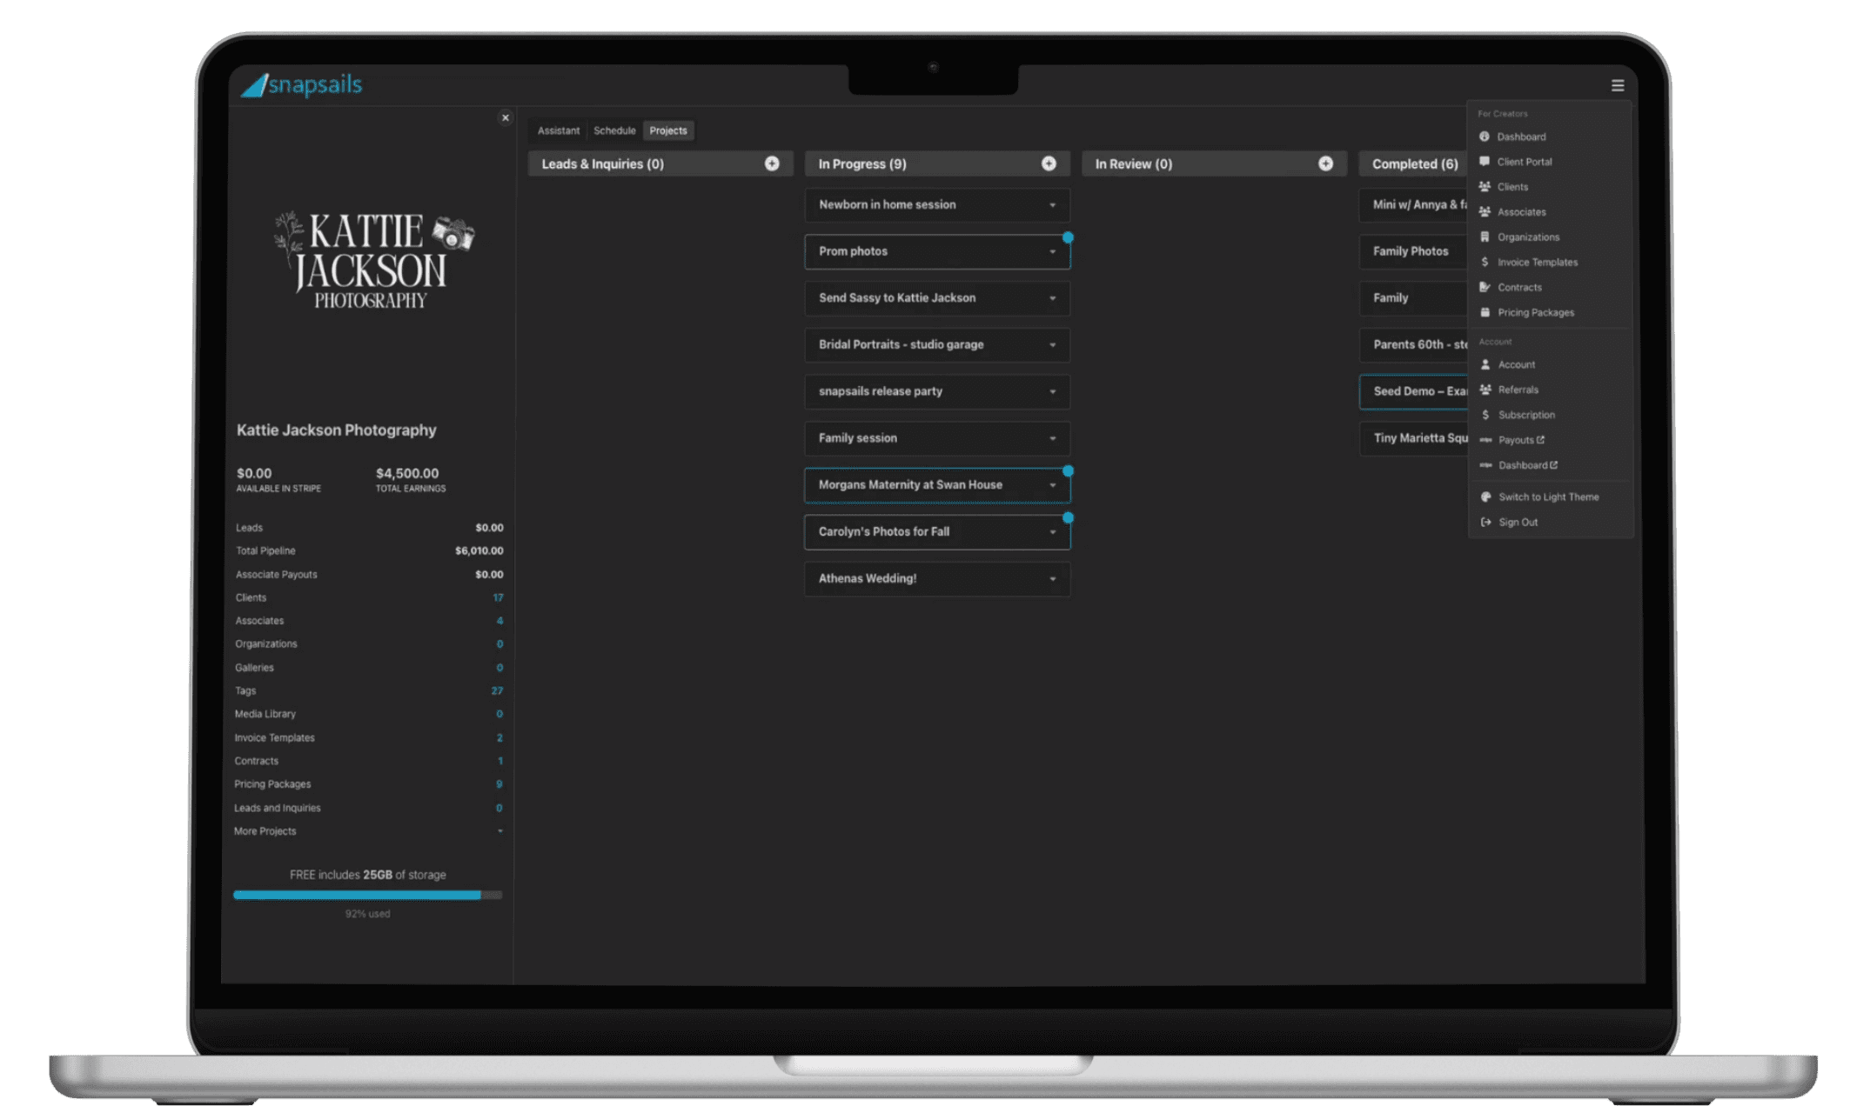Open Newborn in home session dropdown arrow
The width and height of the screenshot is (1850, 1106).
(1052, 205)
